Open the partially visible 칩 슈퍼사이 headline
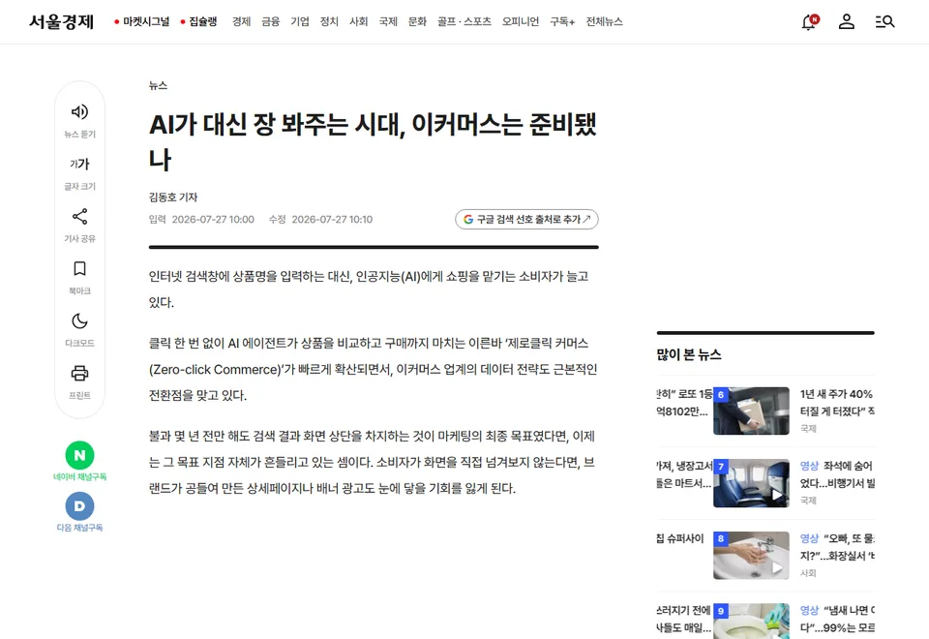This screenshot has width=929, height=639. [680, 539]
